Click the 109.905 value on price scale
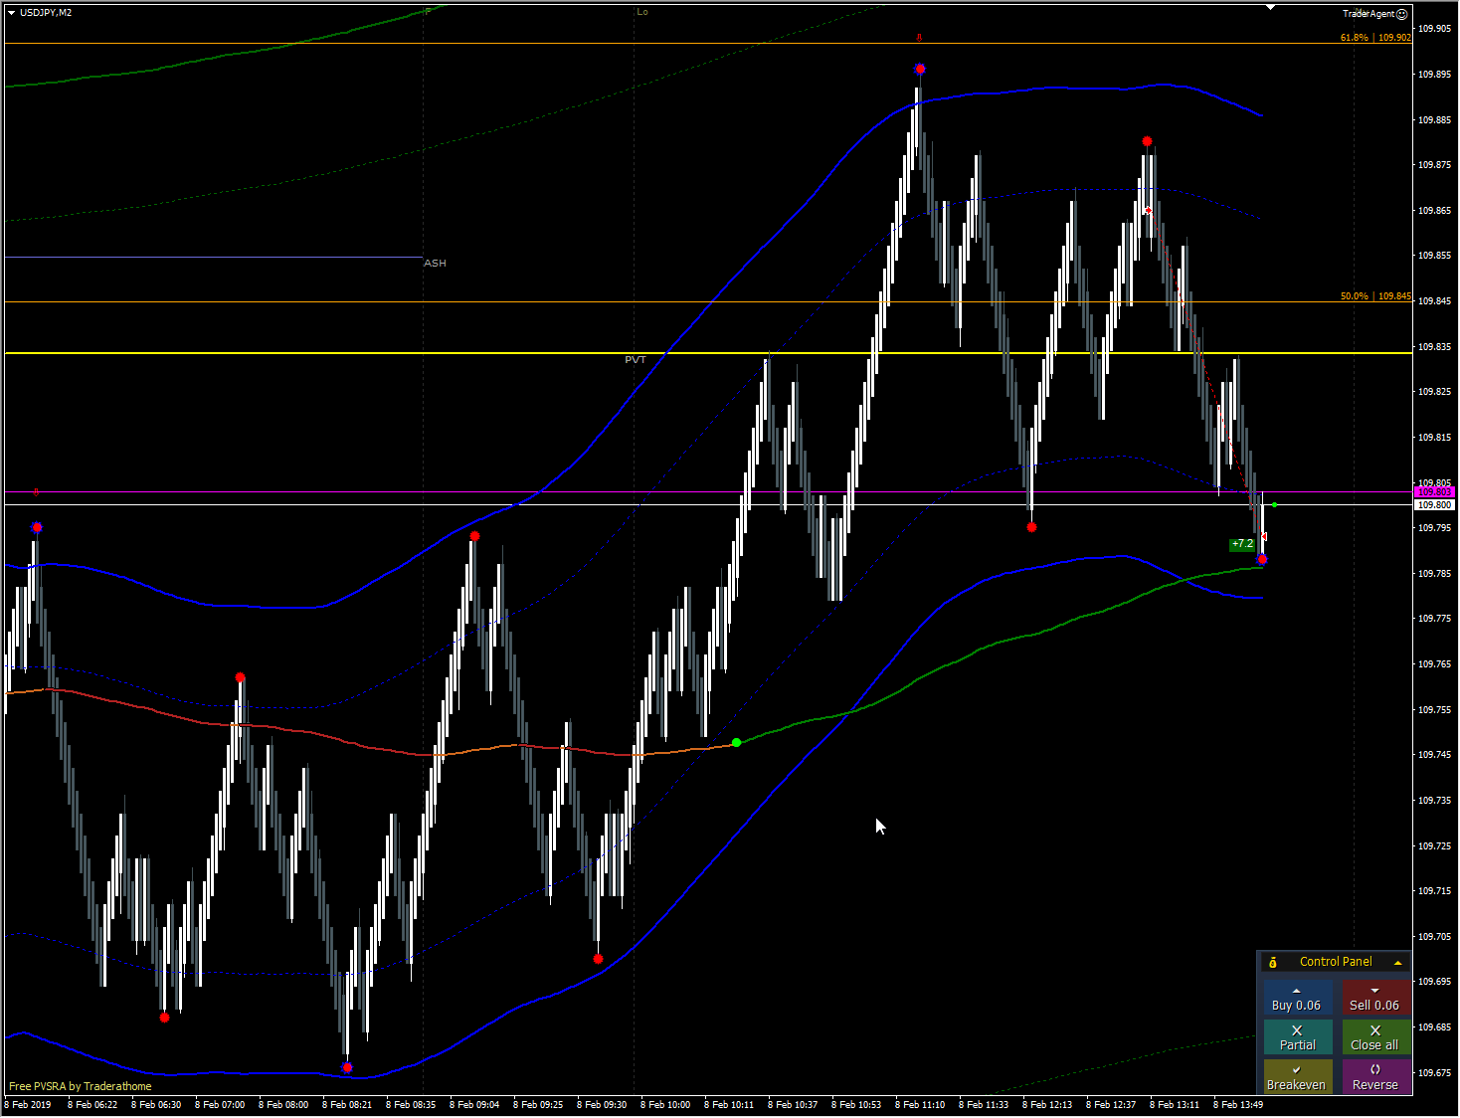1460x1118 pixels. point(1433,29)
